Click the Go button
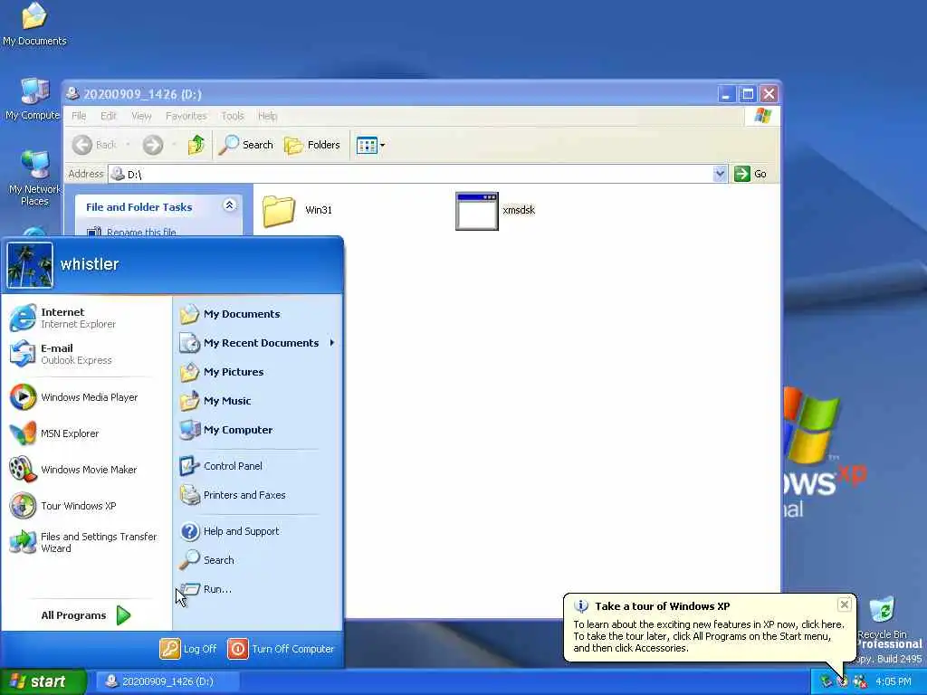 (x=750, y=174)
